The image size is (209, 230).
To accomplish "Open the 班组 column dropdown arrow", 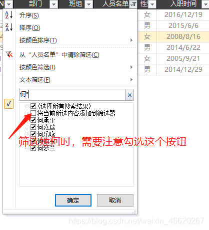I will pos(89,4).
